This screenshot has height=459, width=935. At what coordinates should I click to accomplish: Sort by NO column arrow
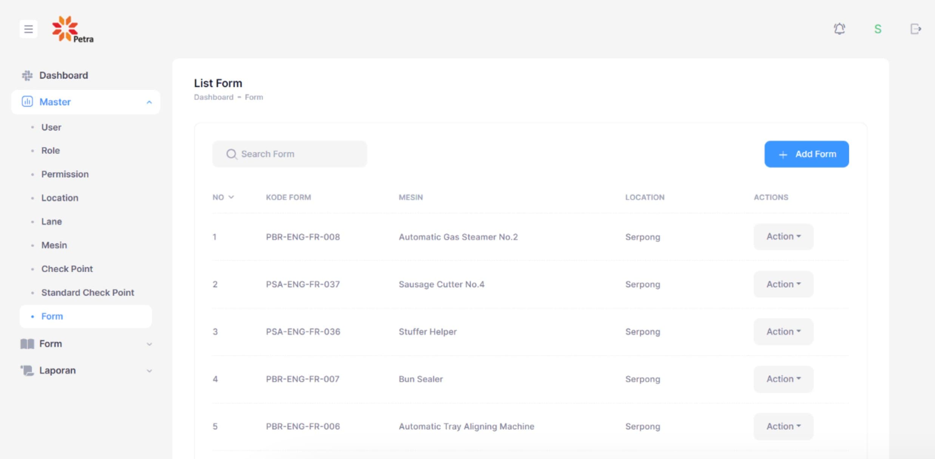point(231,197)
